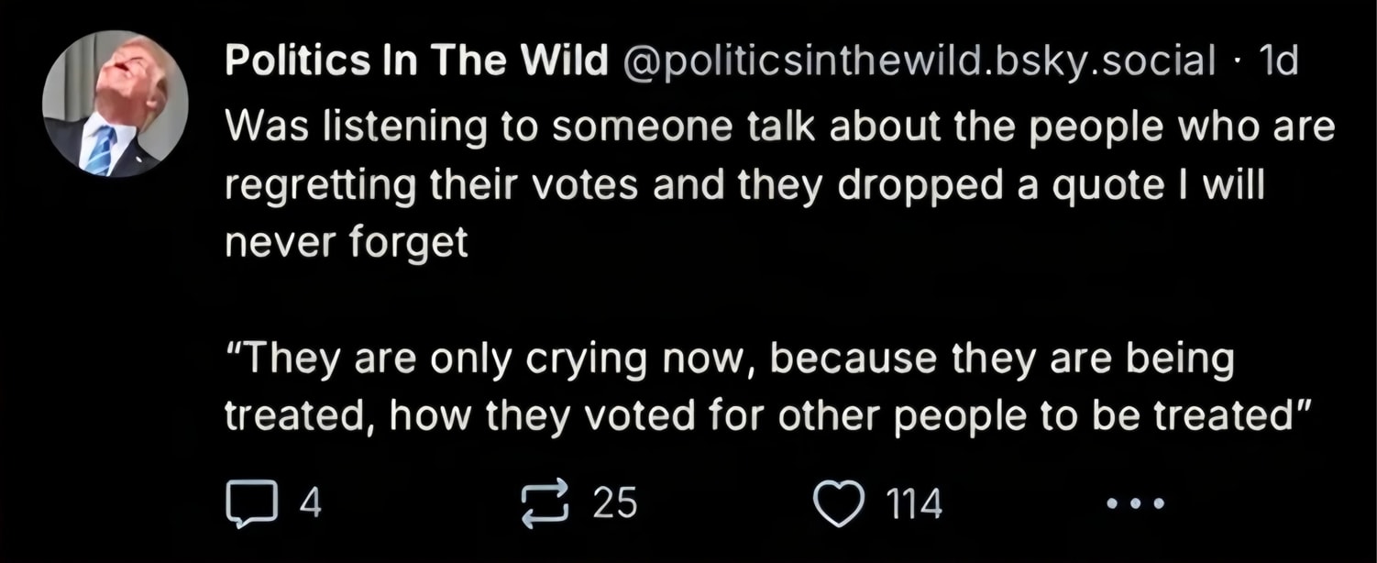Open the three-dot more options menu
This screenshot has height=563, width=1377.
[1134, 503]
